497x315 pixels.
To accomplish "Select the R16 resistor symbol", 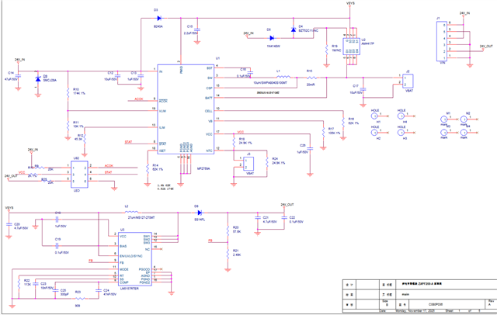I will (x=343, y=122).
